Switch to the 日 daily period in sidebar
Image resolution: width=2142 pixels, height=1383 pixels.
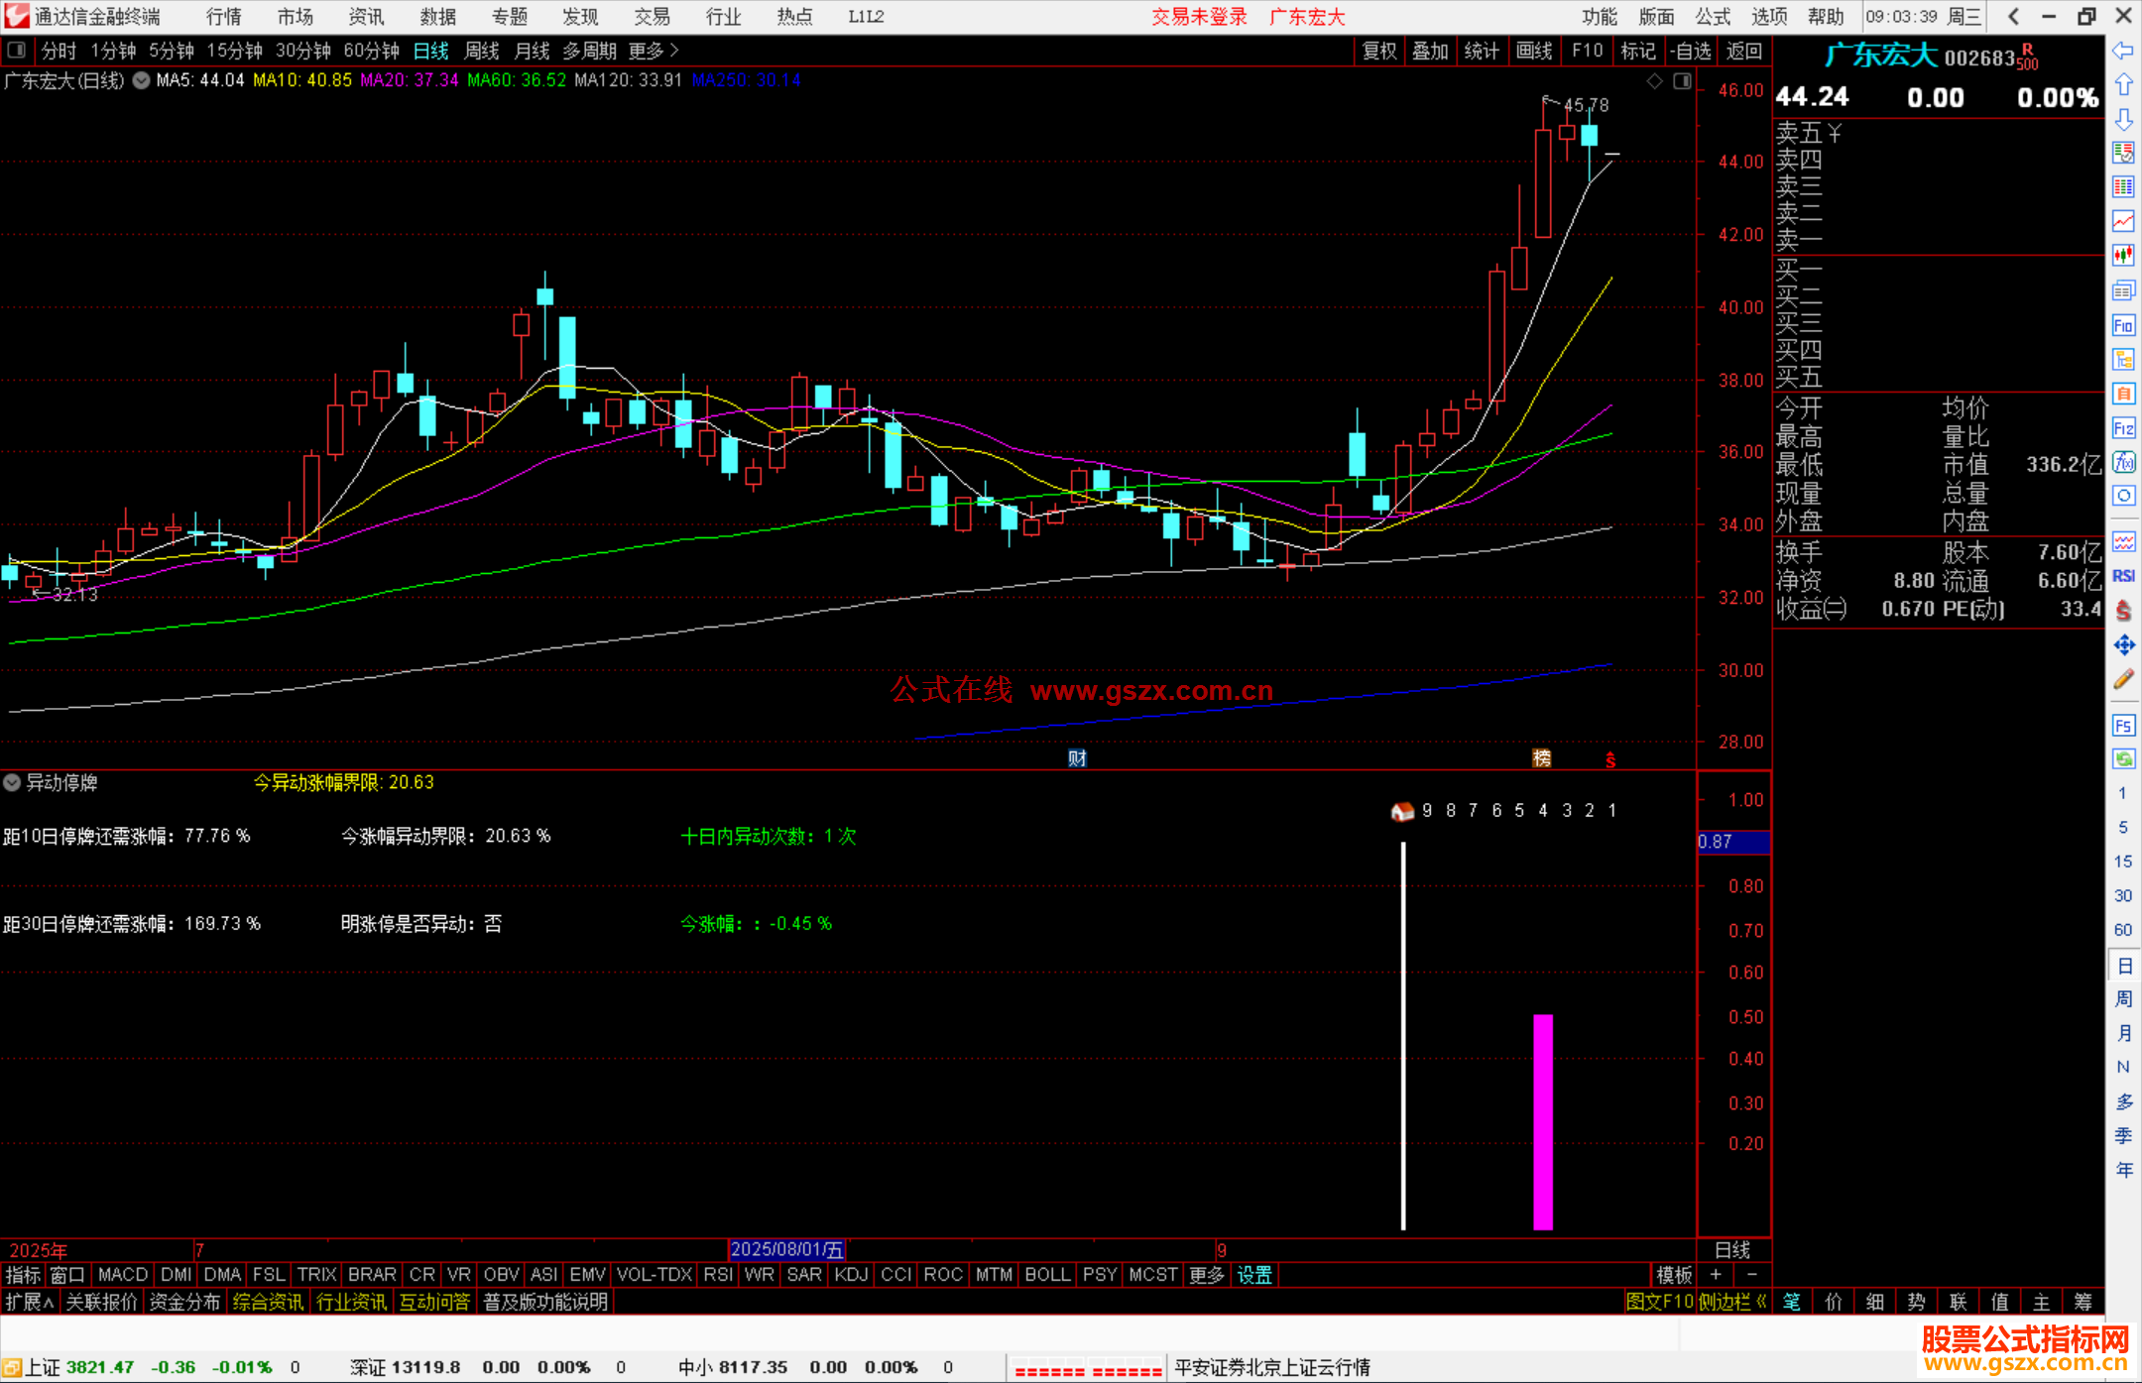pos(2123,966)
